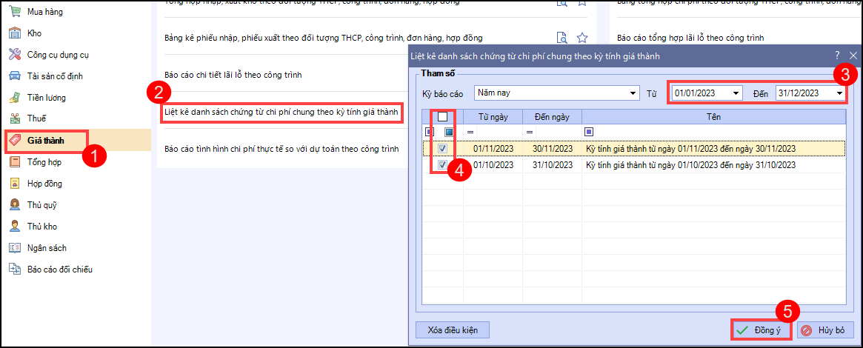Select the Tài sản cố định car icon

click(14, 76)
